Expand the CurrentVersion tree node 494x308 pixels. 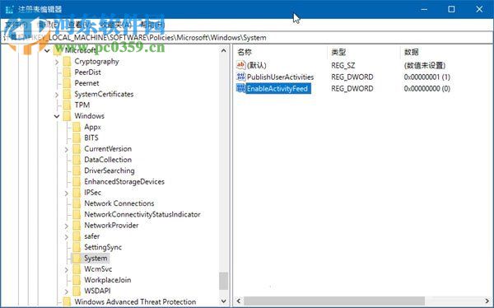pos(67,149)
